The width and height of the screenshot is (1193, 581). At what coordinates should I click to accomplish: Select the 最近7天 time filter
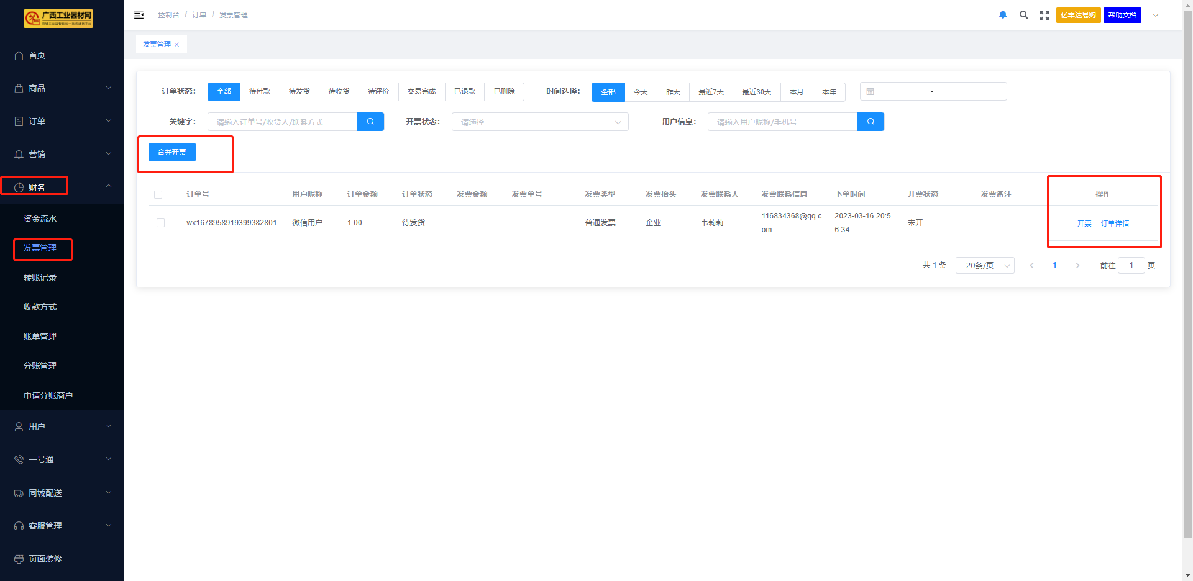click(x=711, y=92)
